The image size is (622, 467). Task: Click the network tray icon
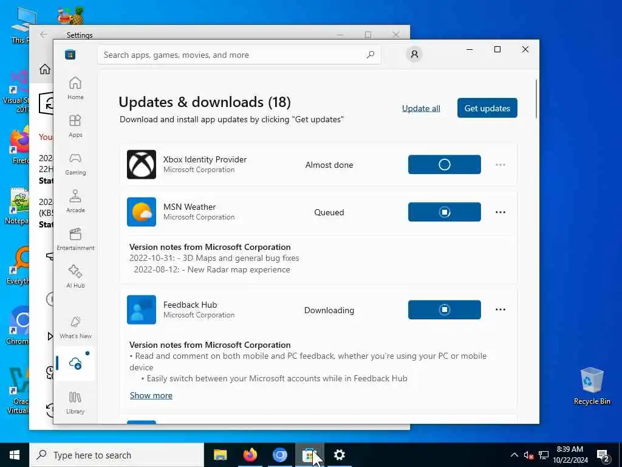coord(544,455)
